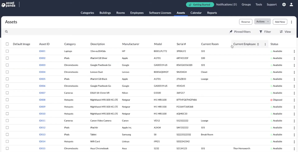Click the Canon Video Camera description
This screenshot has width=298, height=152.
click(x=101, y=121)
